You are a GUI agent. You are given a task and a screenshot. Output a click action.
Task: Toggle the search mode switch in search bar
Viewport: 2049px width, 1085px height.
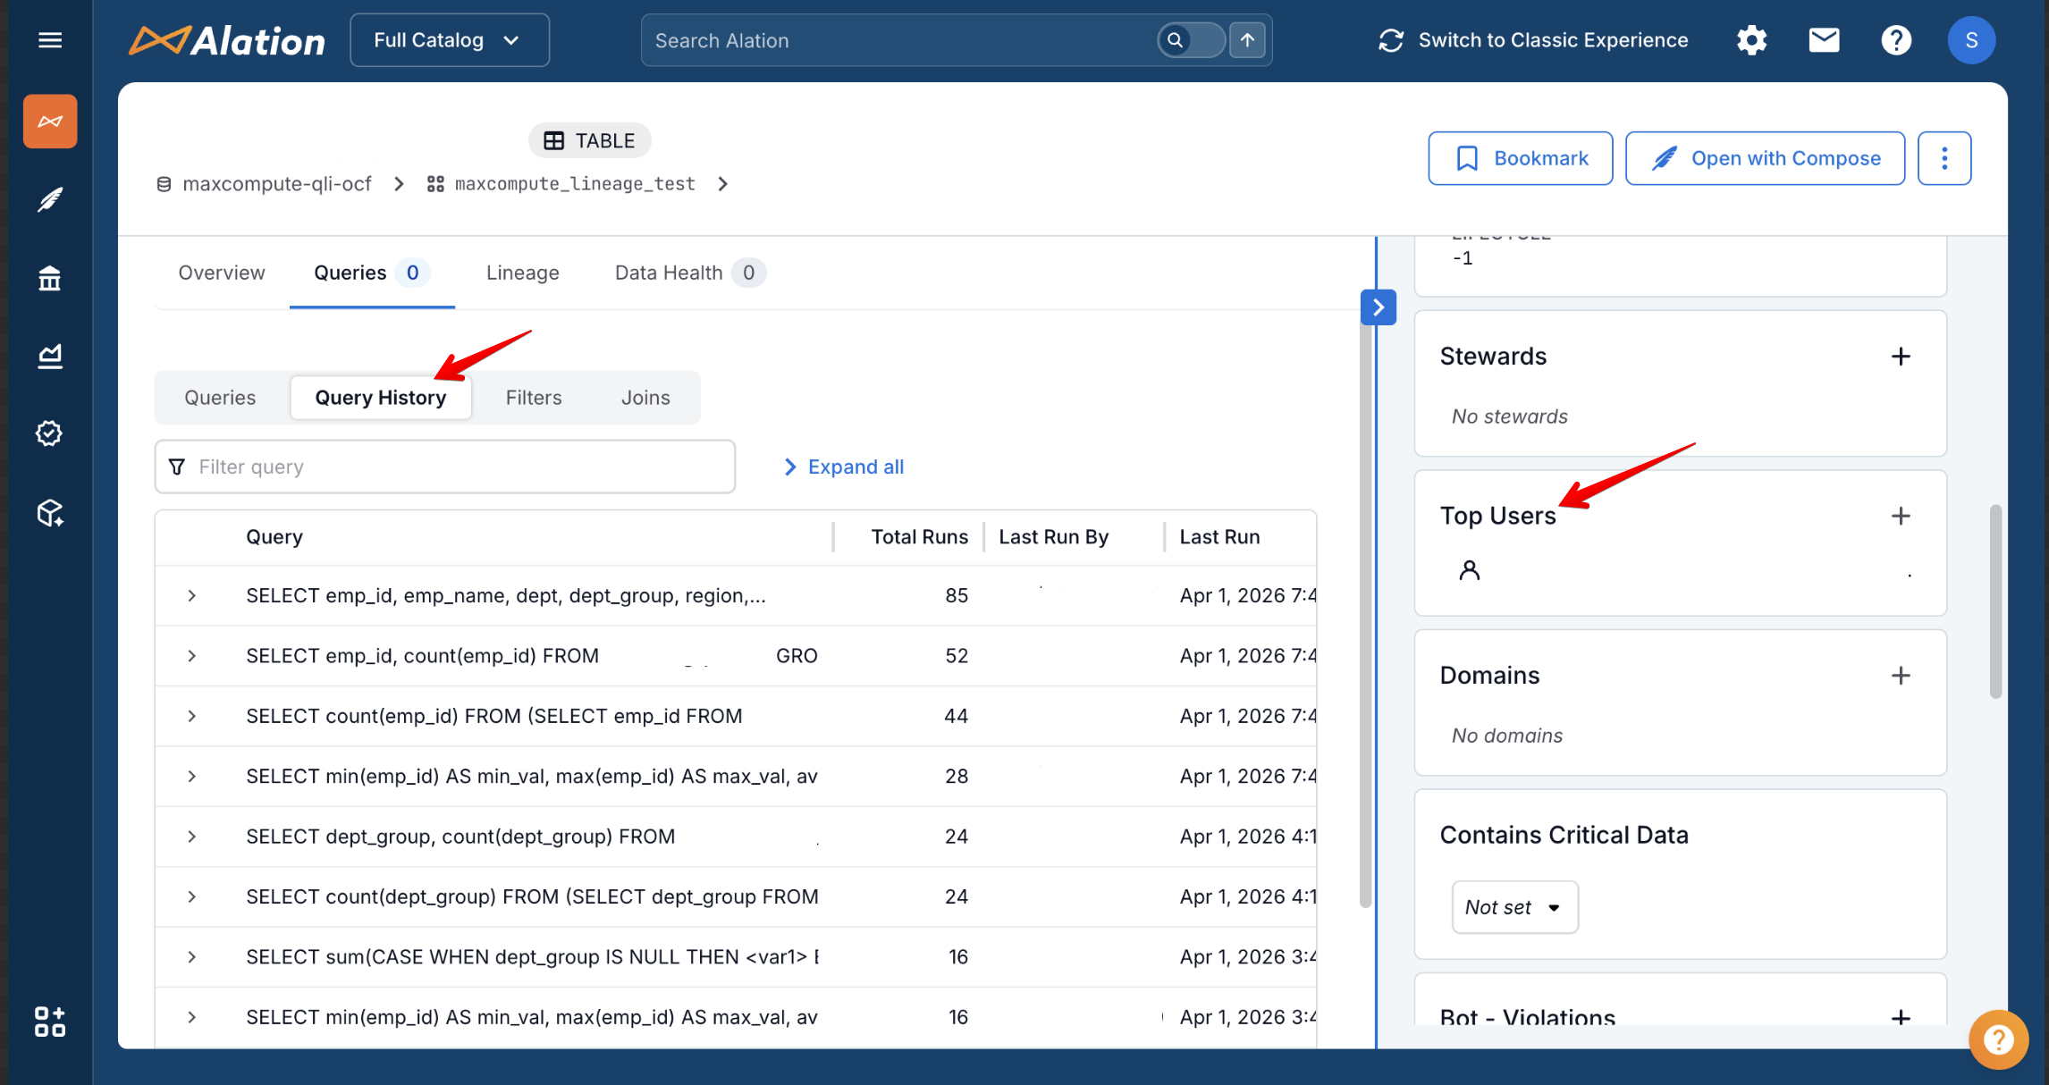click(1191, 40)
